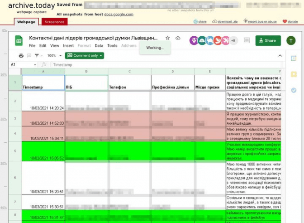Image resolution: width=304 pixels, height=223 pixels.
Task: Open the Tasks sidebar icon
Action: (x=294, y=90)
